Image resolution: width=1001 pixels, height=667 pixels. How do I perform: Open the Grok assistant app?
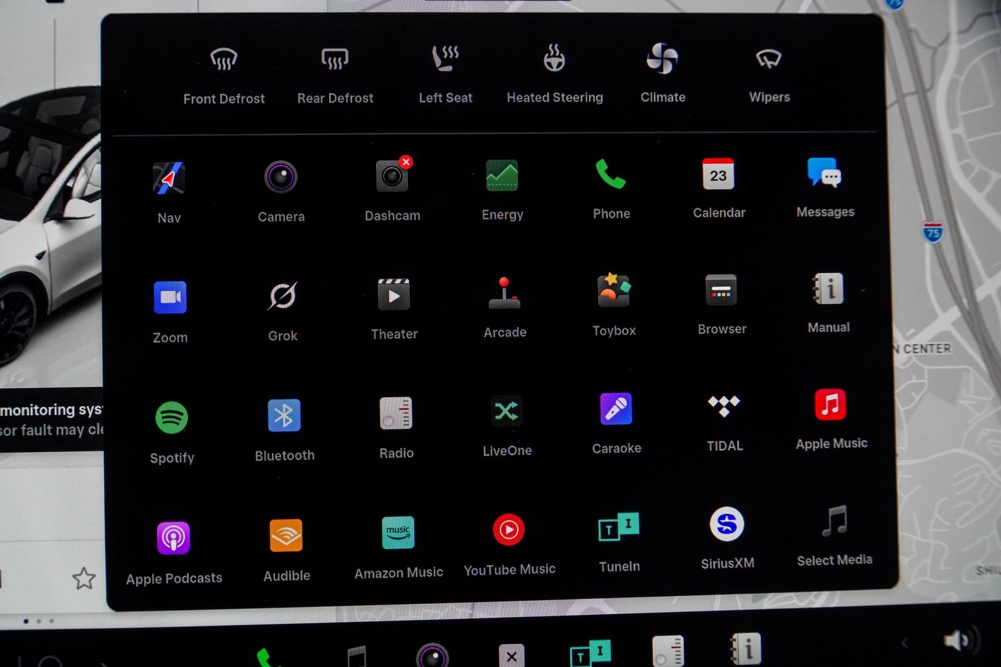(283, 296)
